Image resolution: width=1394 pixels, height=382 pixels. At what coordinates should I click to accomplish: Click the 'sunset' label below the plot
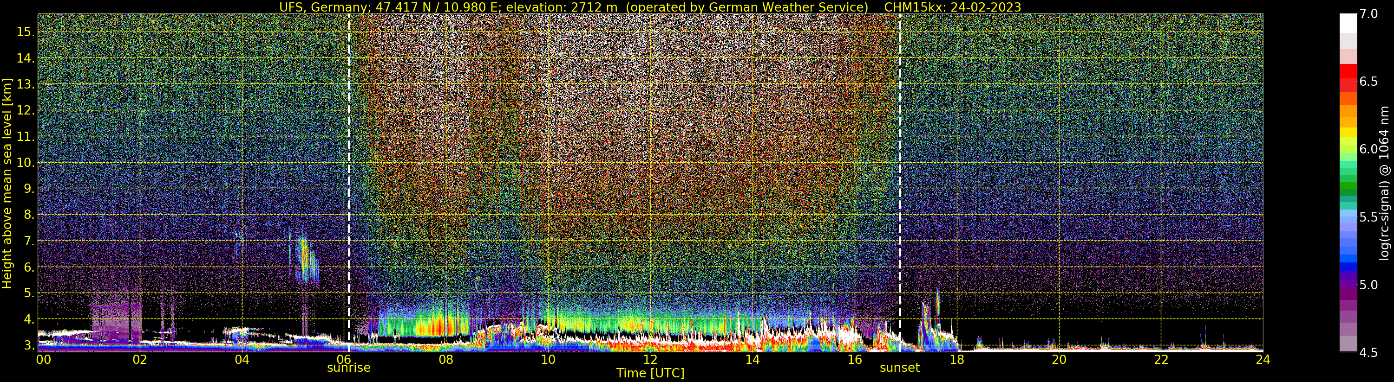coord(899,368)
